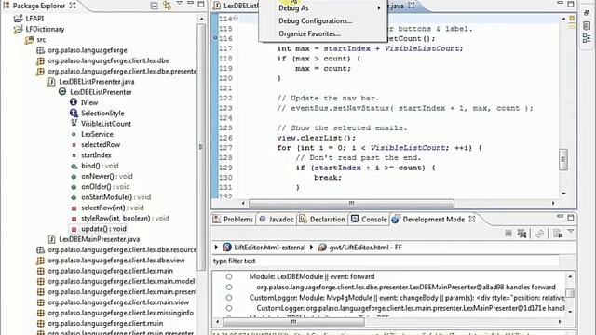596x335 pixels.
Task: Click marker at line 116 in gutter
Action: (x=215, y=38)
